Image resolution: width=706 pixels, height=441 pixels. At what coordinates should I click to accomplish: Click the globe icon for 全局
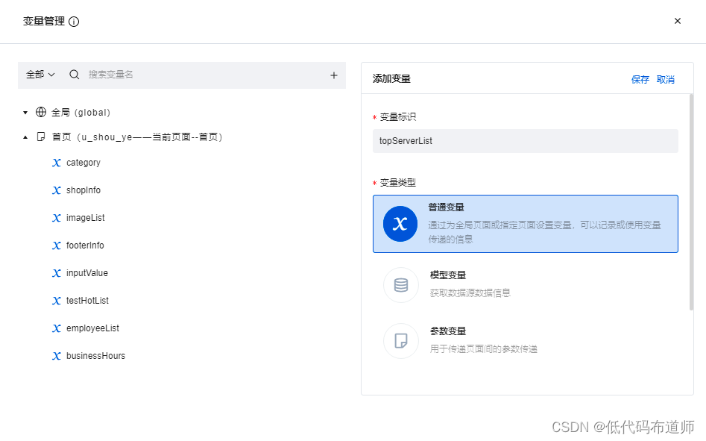[41, 112]
